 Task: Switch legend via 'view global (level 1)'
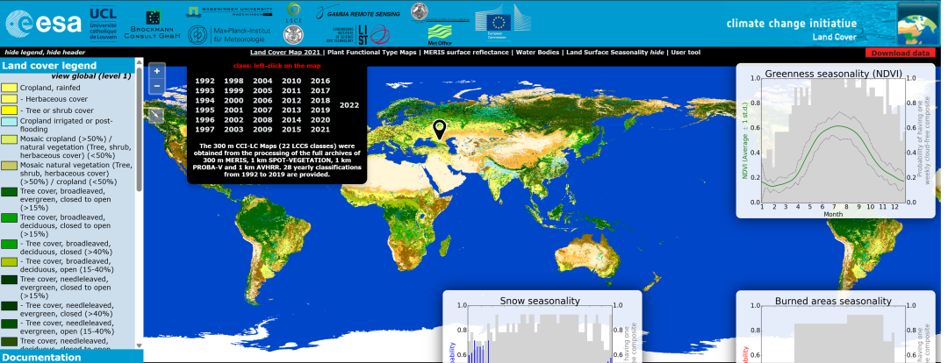pyautogui.click(x=90, y=75)
